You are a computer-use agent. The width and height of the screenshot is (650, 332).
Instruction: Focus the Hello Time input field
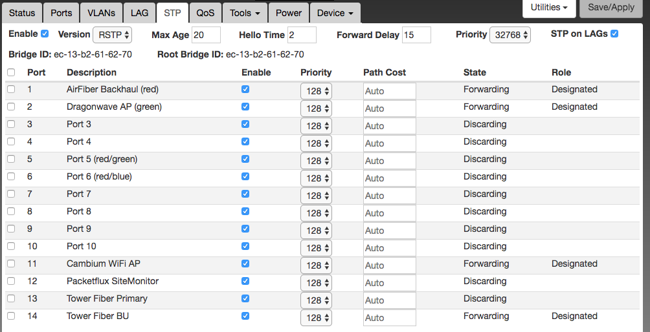pos(302,35)
